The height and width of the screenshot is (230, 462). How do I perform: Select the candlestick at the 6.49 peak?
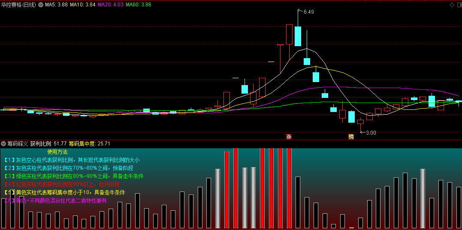[298, 36]
